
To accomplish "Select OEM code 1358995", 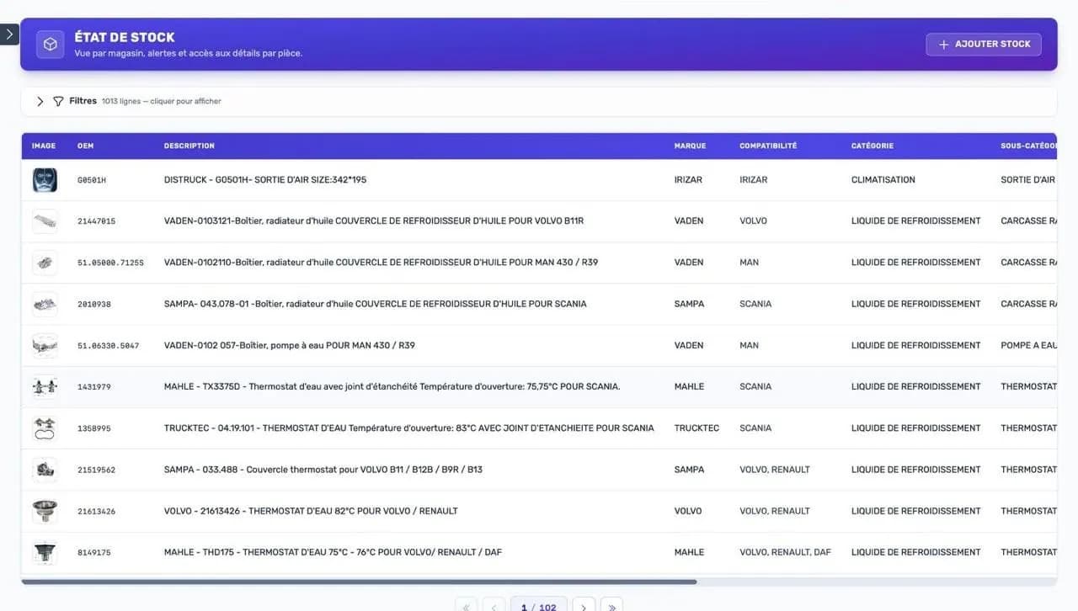I will 93,428.
